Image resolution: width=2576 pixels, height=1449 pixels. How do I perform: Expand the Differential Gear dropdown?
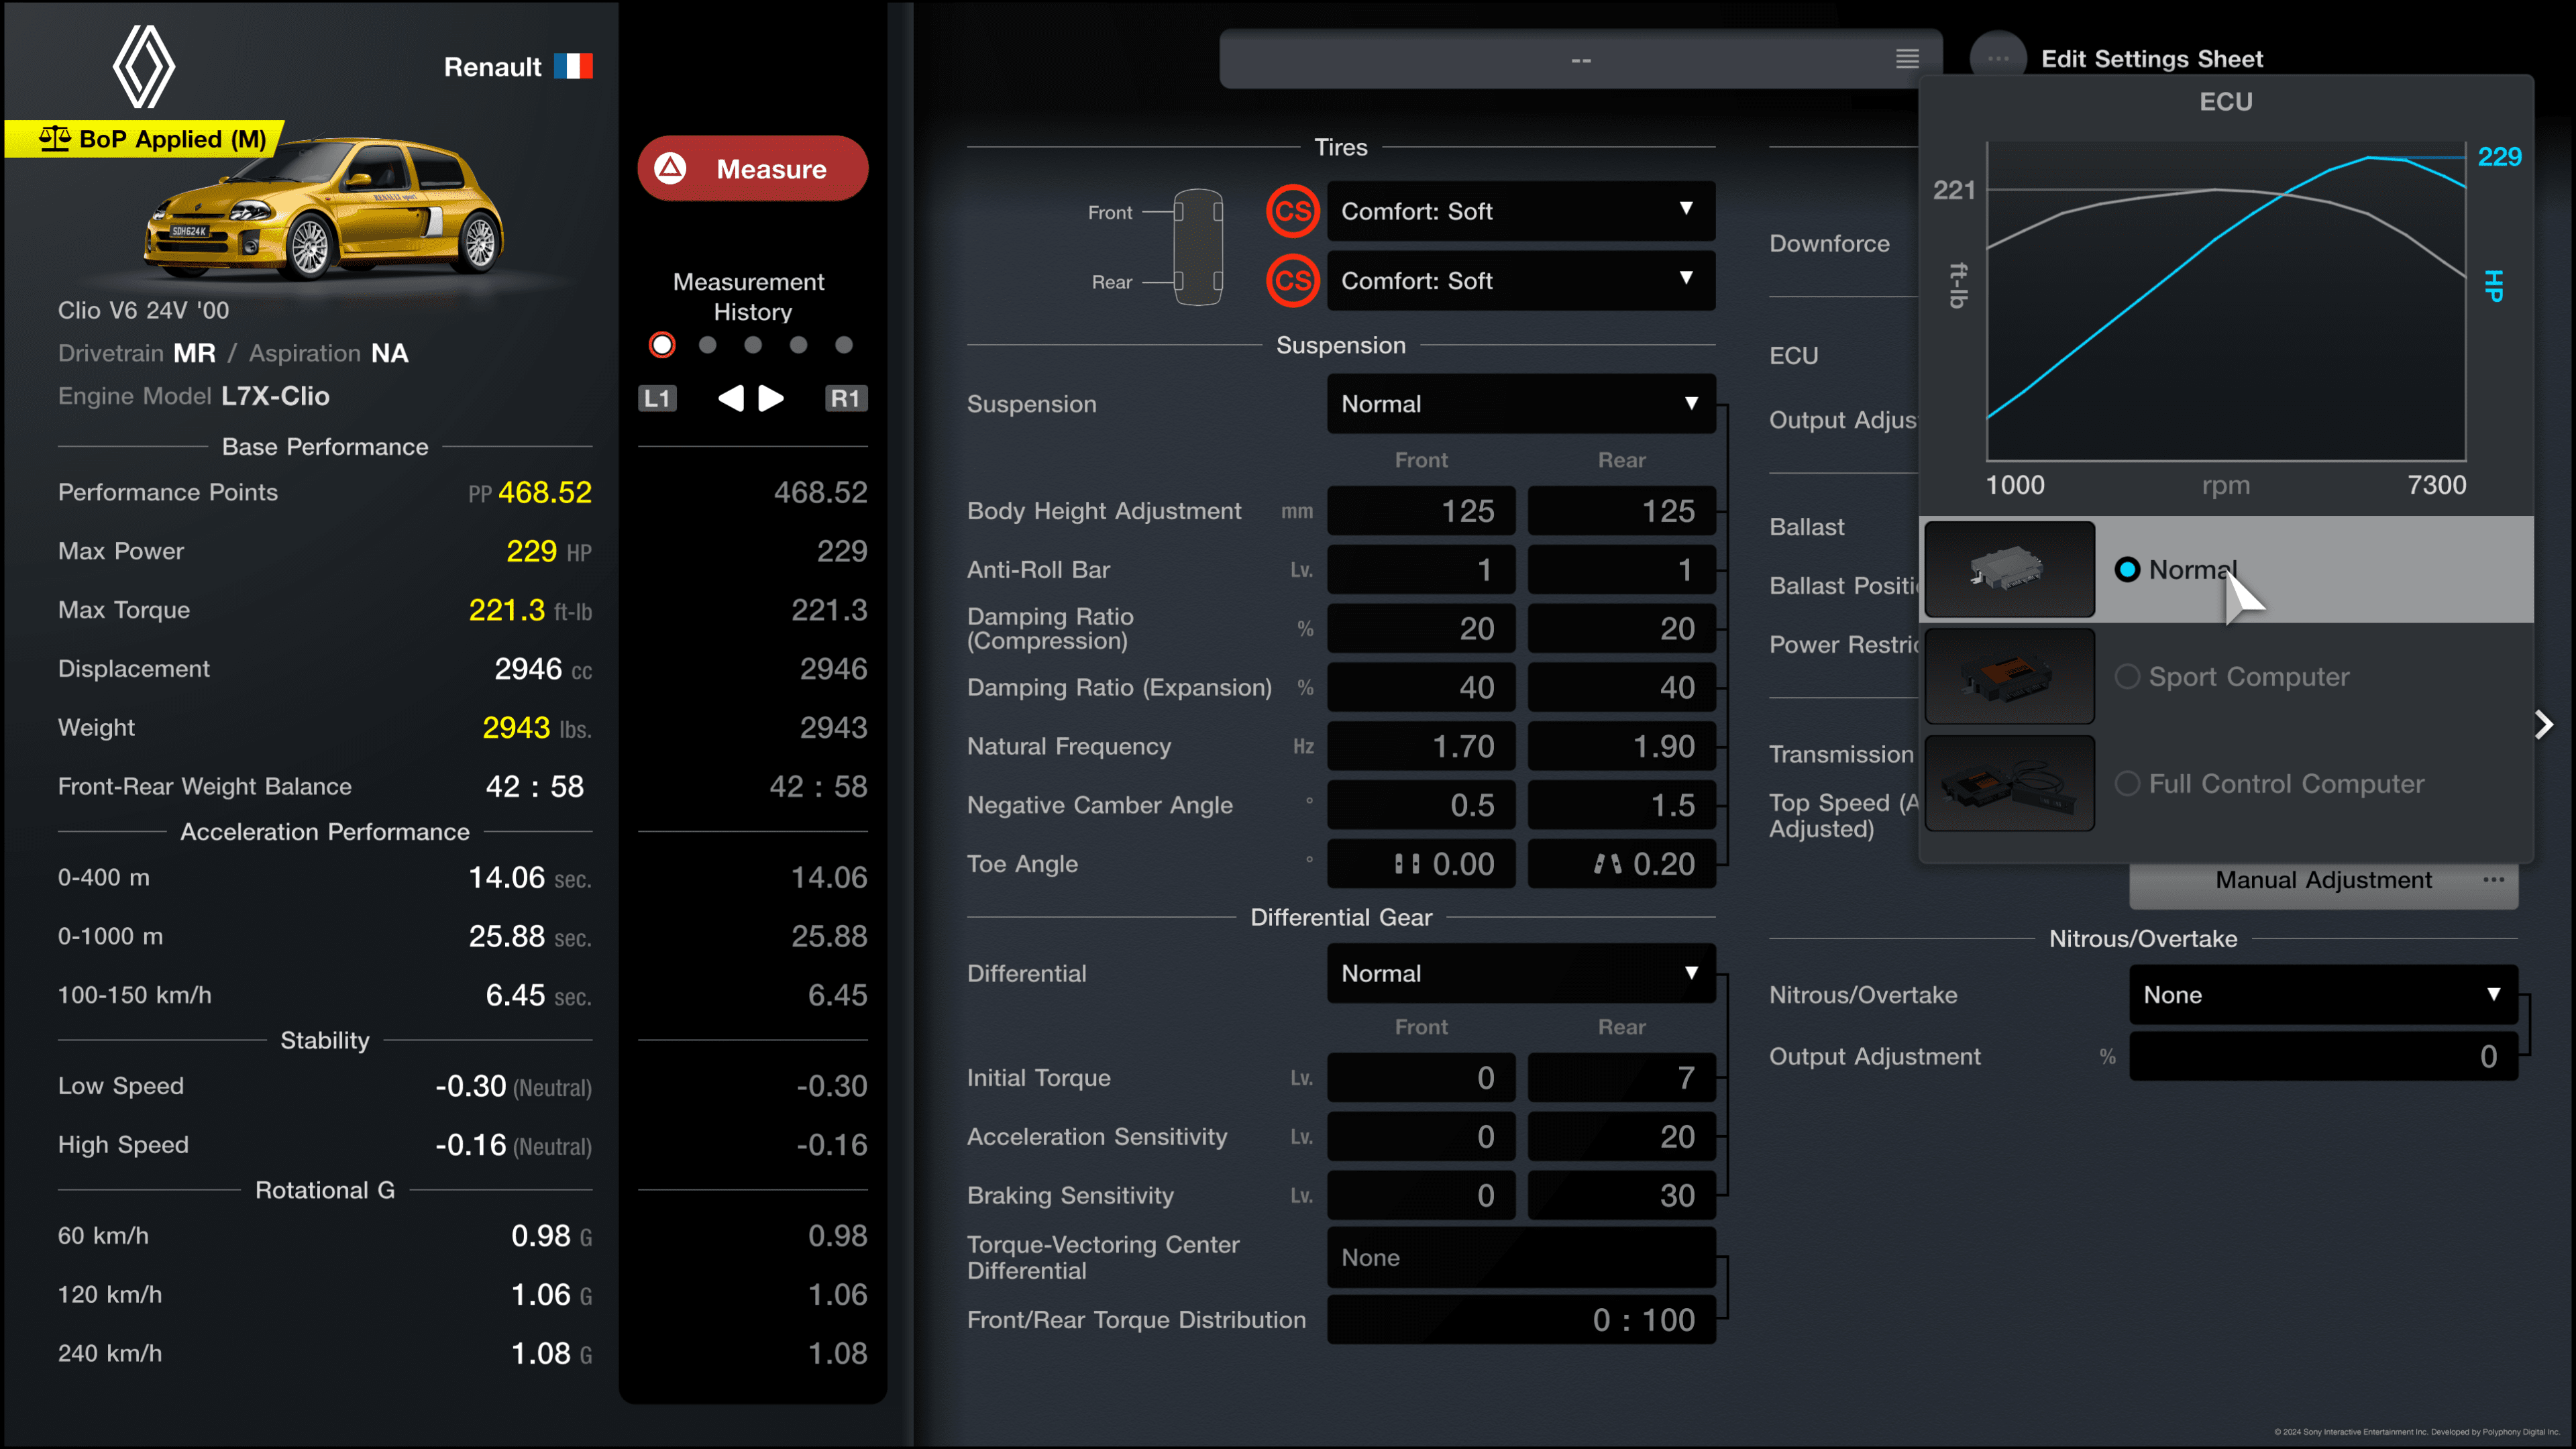click(1518, 971)
